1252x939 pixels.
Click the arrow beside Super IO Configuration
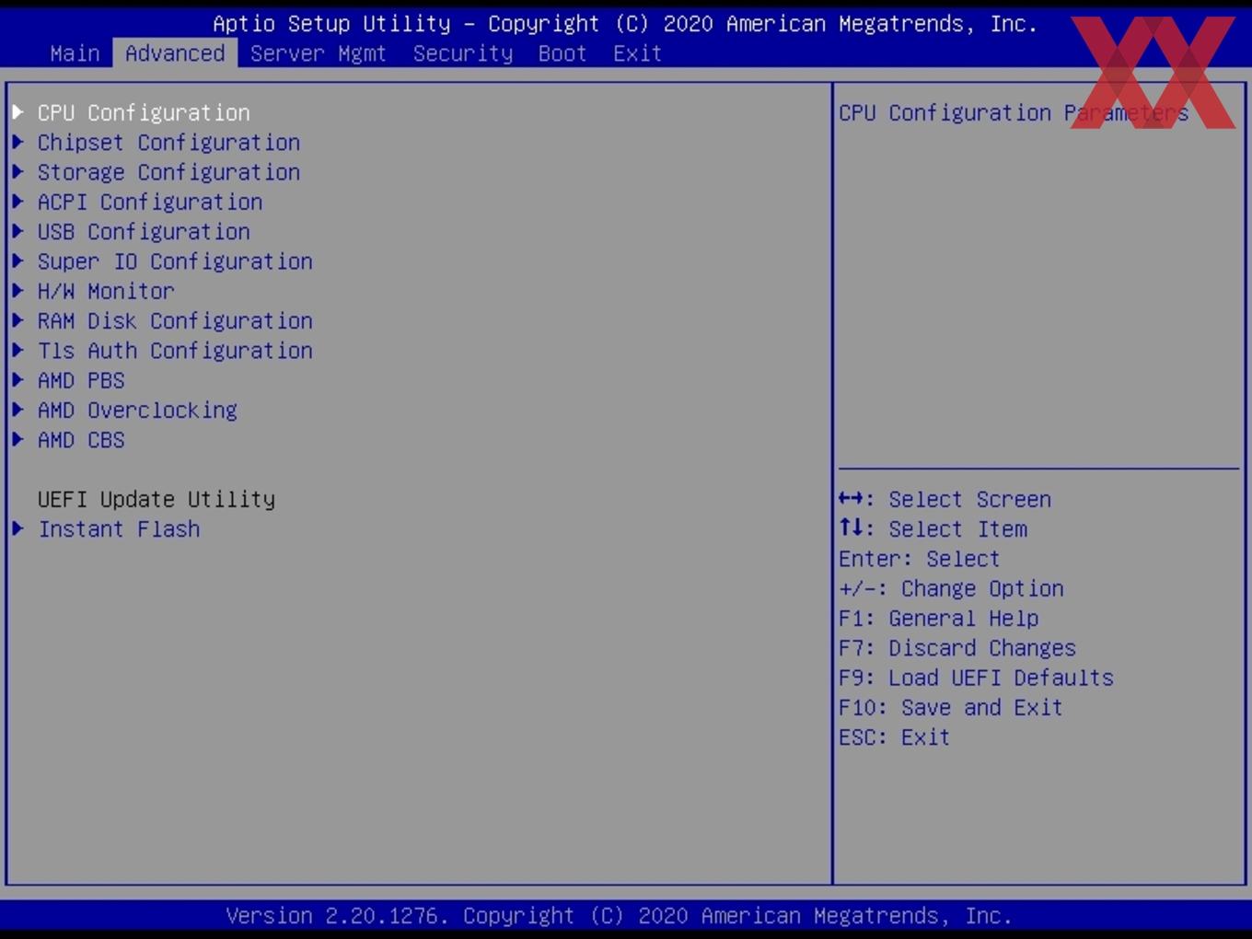pyautogui.click(x=17, y=261)
